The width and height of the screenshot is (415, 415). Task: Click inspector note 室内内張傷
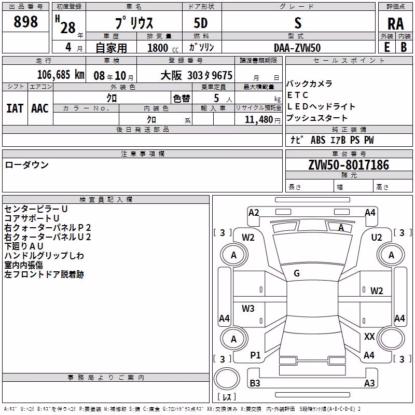23,265
